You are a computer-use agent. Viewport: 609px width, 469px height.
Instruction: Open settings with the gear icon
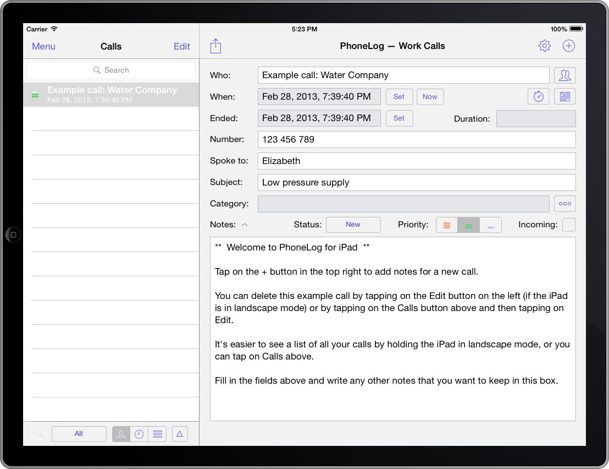(x=545, y=46)
